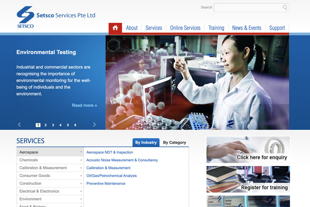Click the search magnifier icon
Viewport: 310px width, 207px height.
[x=285, y=8]
